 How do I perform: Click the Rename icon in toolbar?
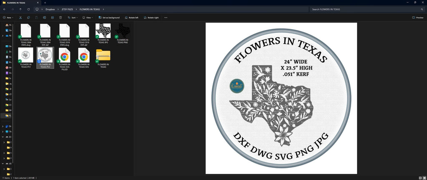click(x=44, y=17)
